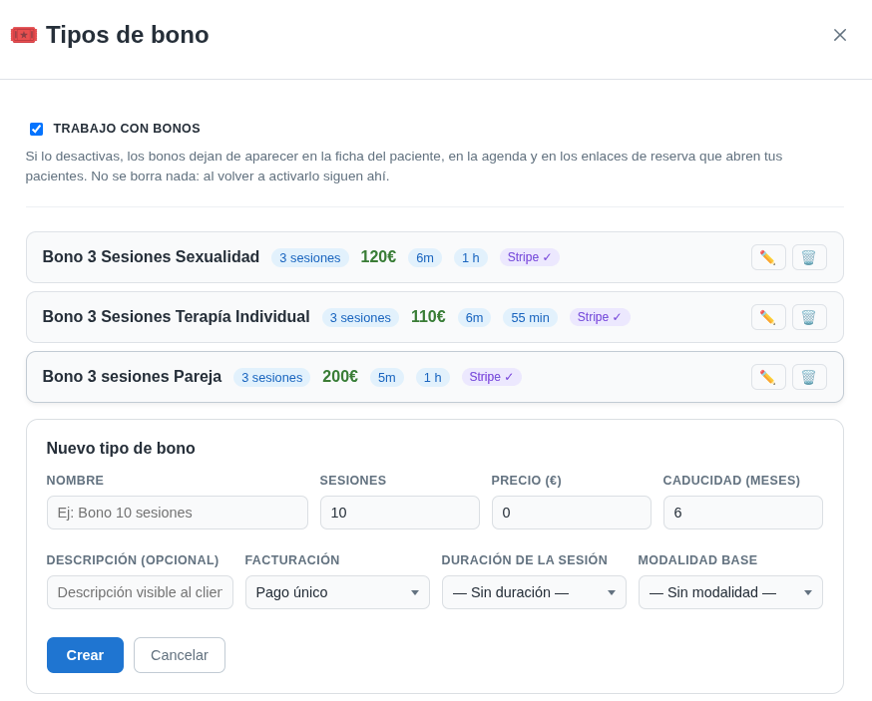Delete Bono 3 Sesiones Sexualidad trash icon
This screenshot has width=872, height=701.
point(809,257)
